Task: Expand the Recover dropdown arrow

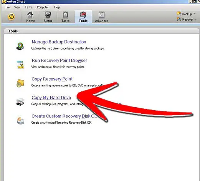Action: (x=195, y=20)
